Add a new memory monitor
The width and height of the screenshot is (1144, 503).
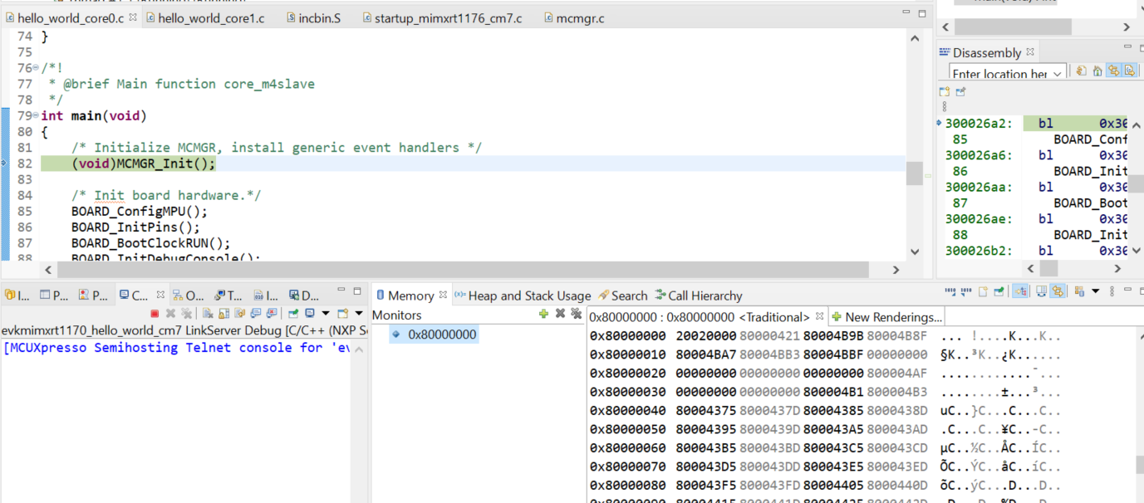544,314
